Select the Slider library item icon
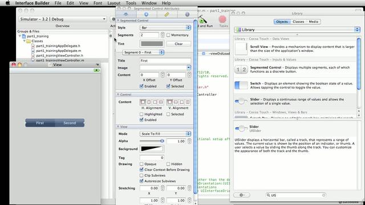 [x=241, y=101]
